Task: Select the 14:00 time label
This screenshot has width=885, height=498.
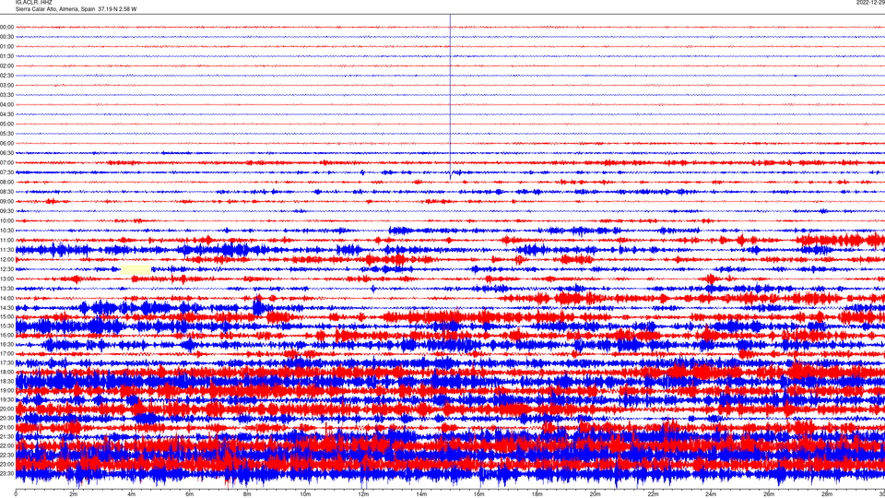Action: click(x=7, y=298)
